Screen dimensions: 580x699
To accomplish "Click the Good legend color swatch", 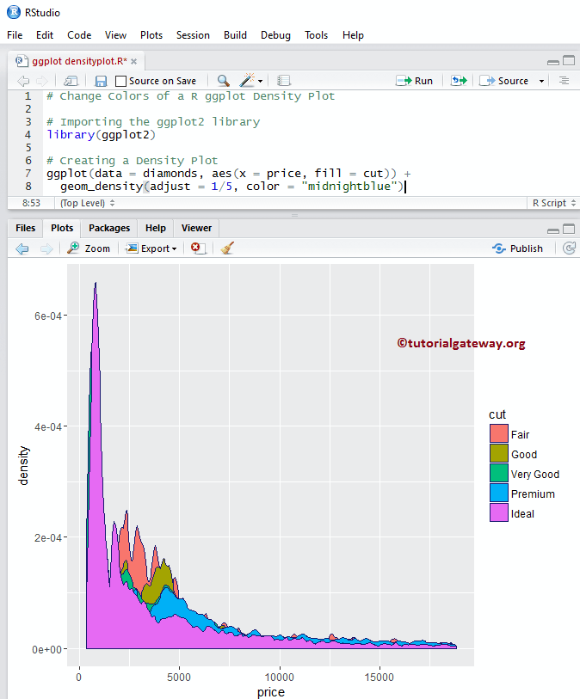I will [x=499, y=453].
